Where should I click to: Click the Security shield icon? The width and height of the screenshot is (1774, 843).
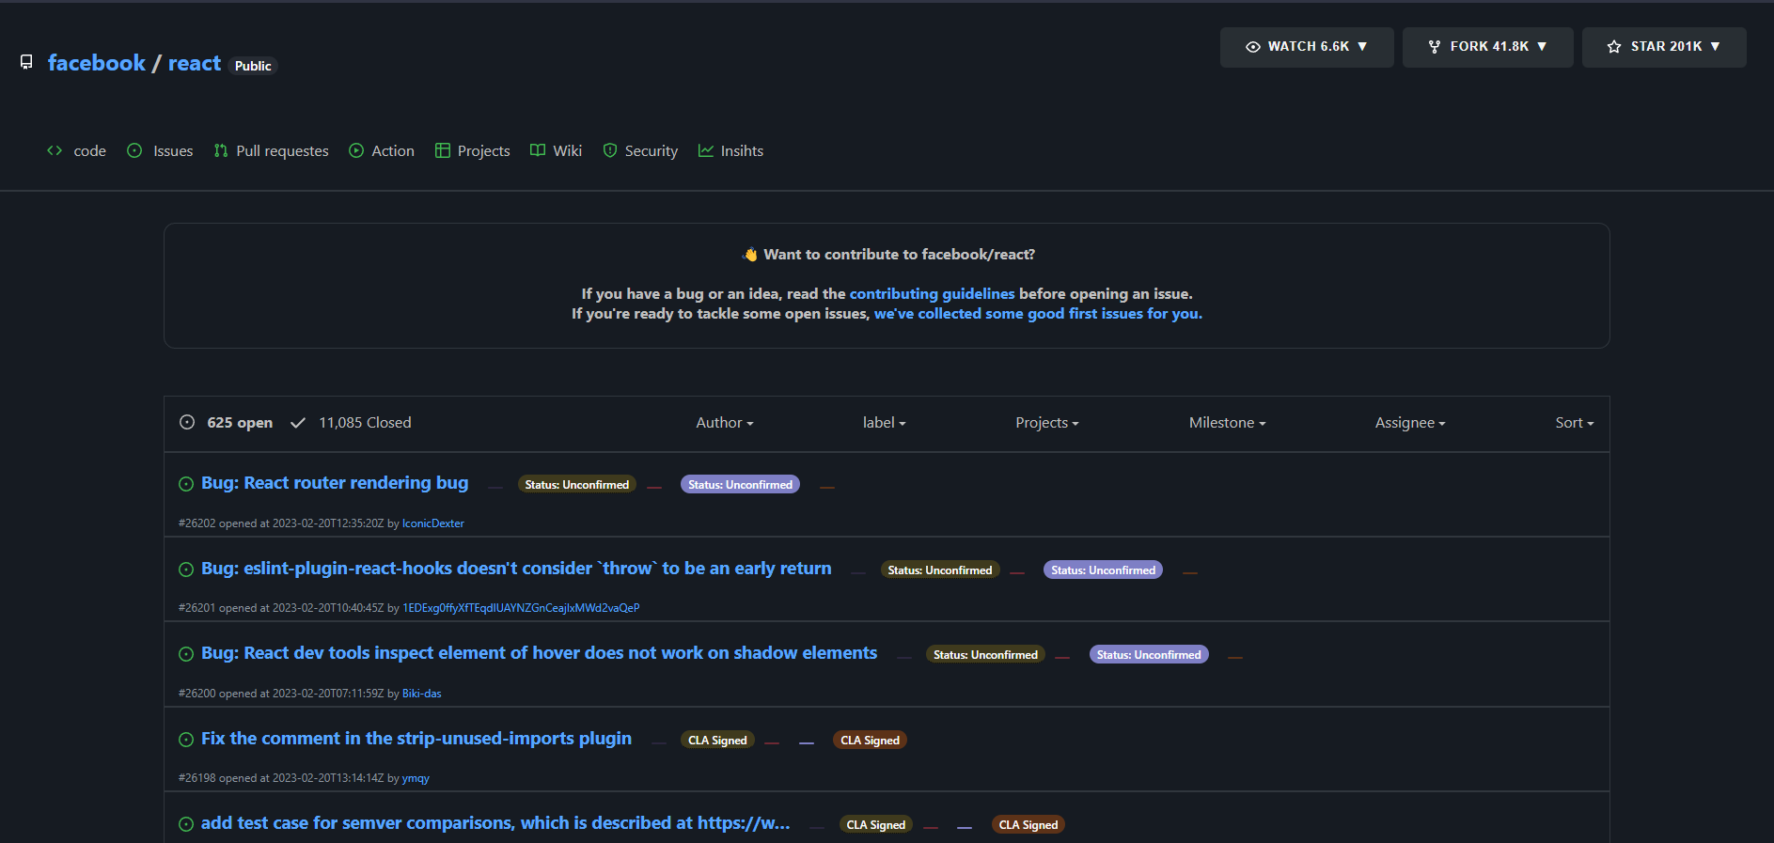click(x=610, y=150)
